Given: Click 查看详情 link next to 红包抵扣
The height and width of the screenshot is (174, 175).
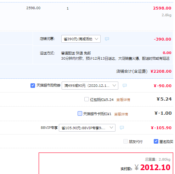Looking at the screenshot, I should click(123, 100).
